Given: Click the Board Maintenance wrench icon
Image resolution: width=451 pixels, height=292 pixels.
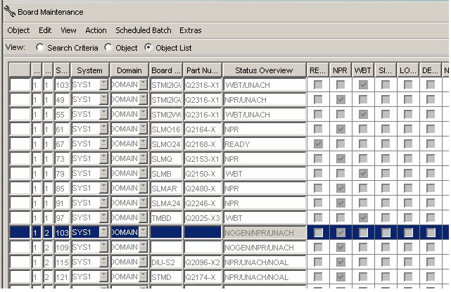Looking at the screenshot, I should tap(10, 12).
